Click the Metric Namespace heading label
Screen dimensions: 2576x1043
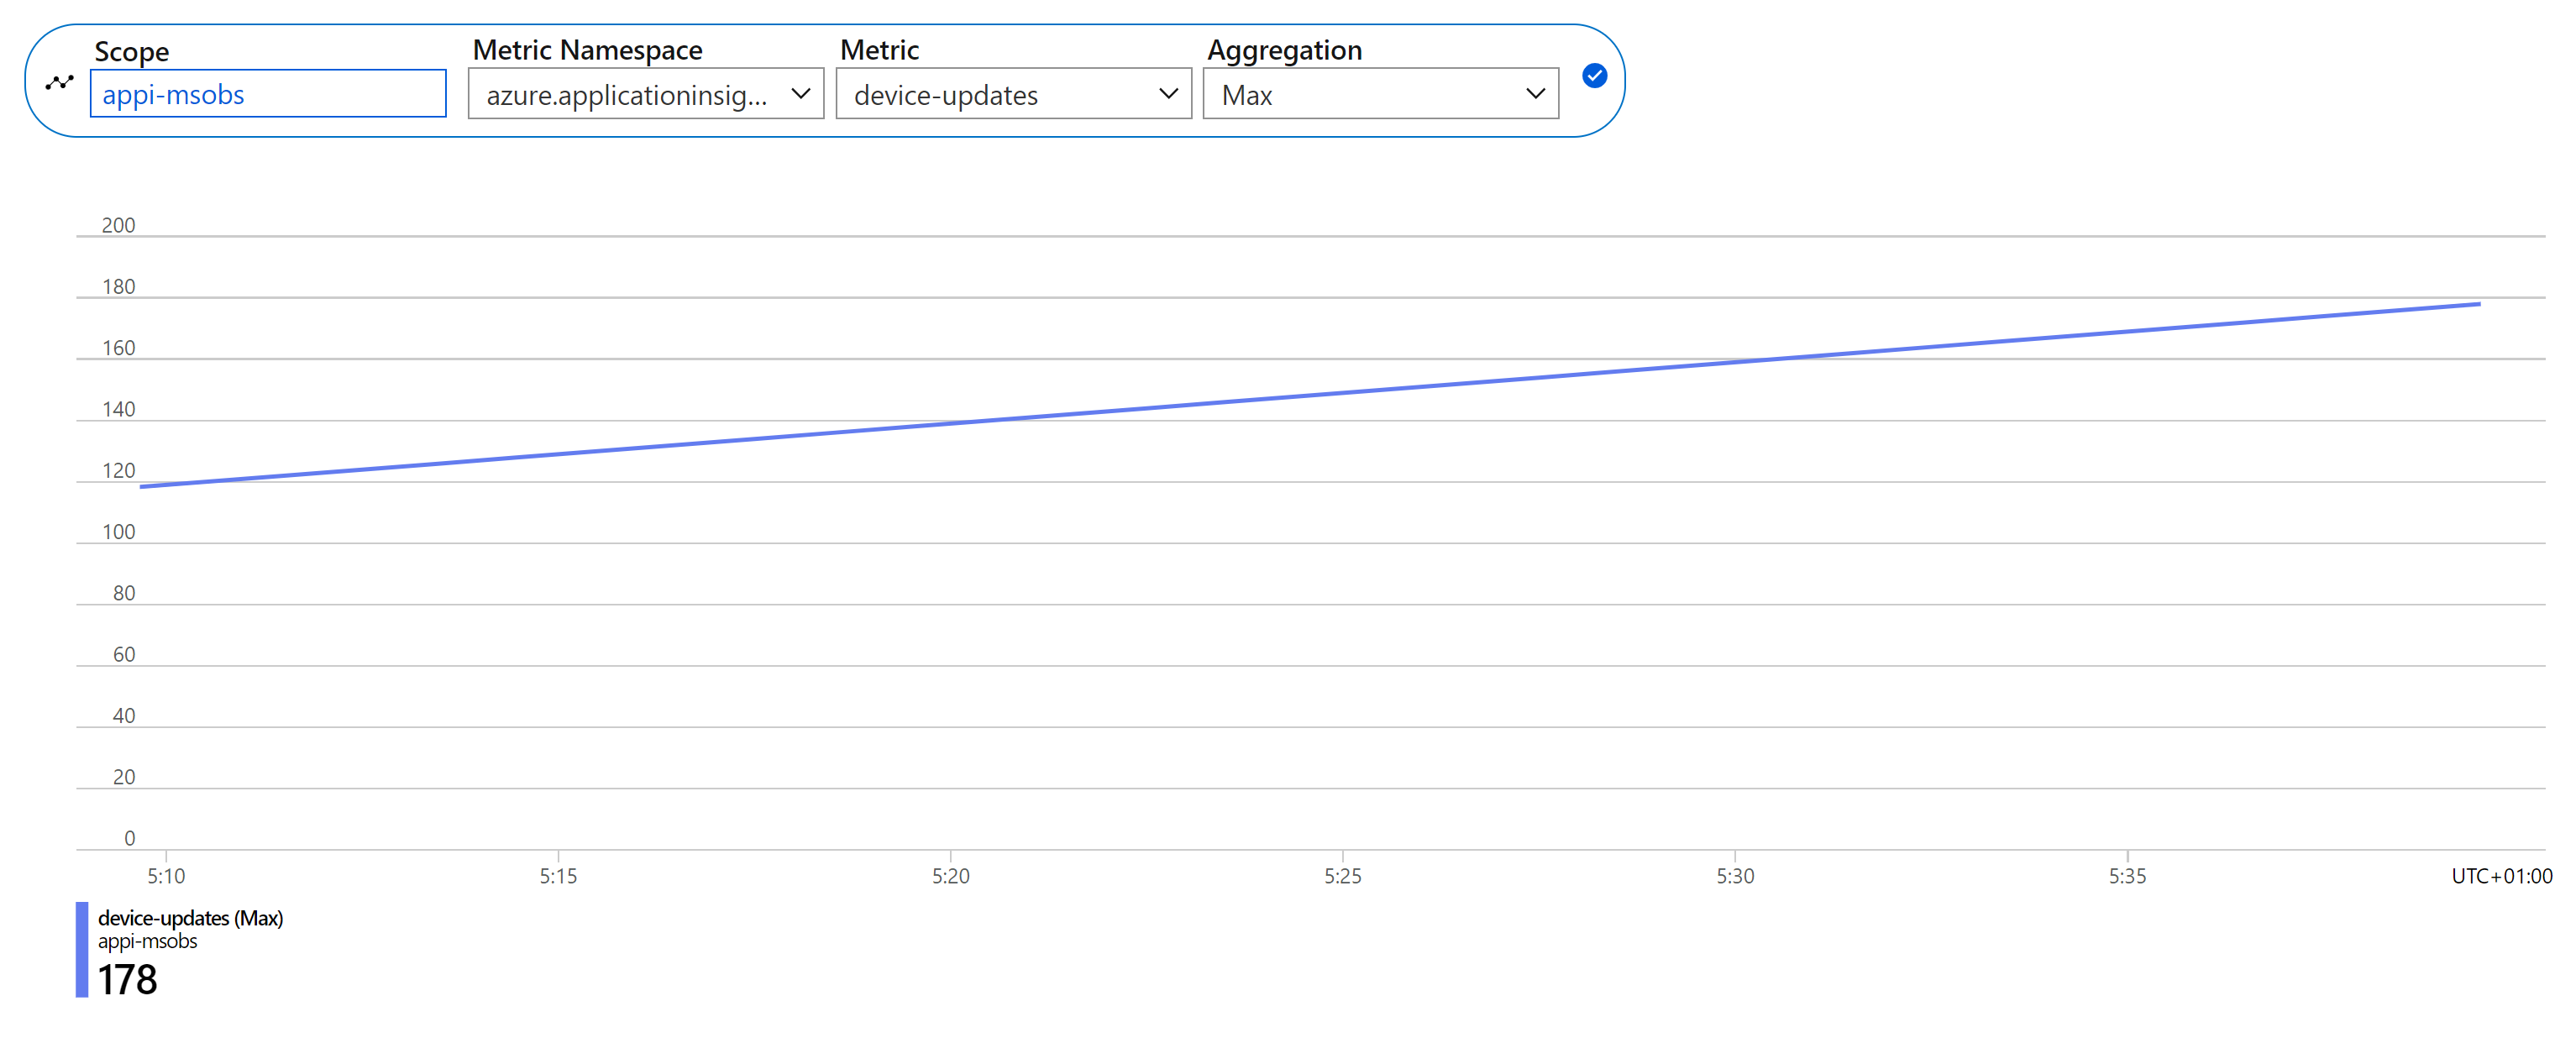pyautogui.click(x=587, y=50)
